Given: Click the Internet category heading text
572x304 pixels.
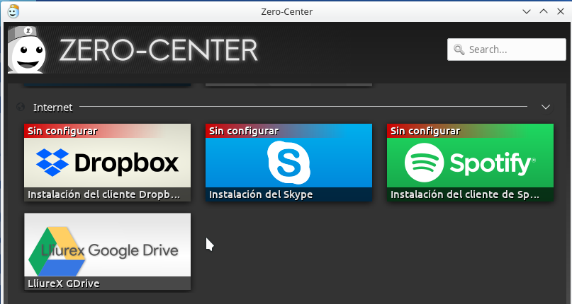Looking at the screenshot, I should coord(52,107).
